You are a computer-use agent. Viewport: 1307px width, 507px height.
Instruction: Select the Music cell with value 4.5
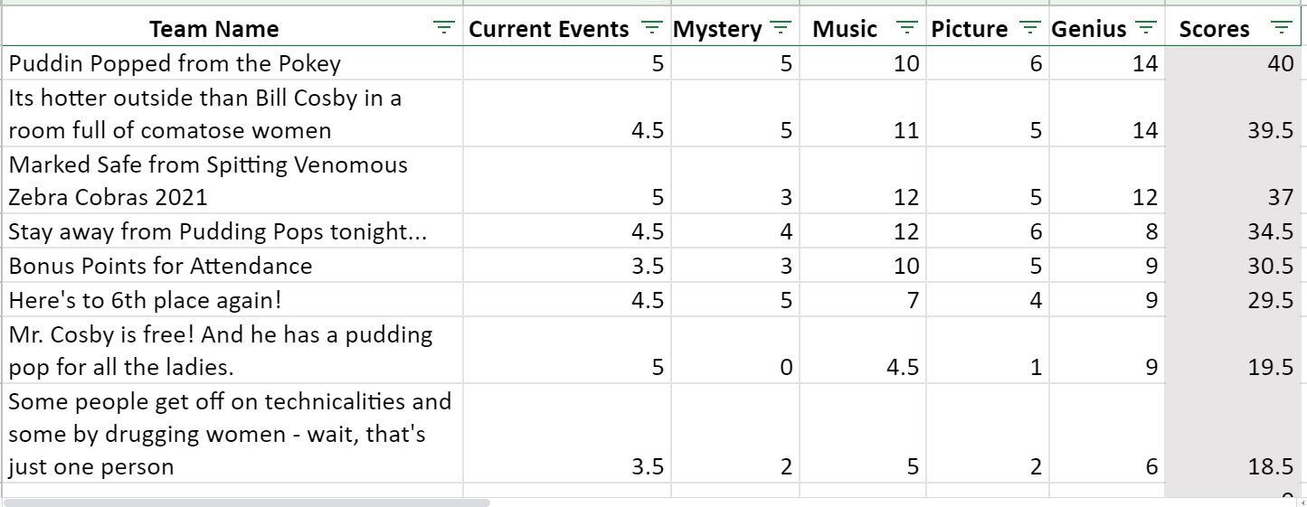point(863,351)
